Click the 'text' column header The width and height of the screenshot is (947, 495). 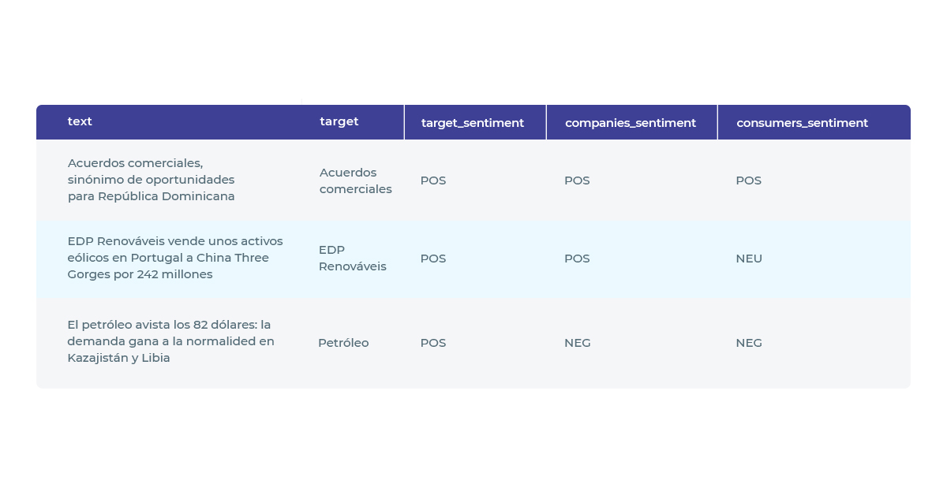pyautogui.click(x=80, y=121)
